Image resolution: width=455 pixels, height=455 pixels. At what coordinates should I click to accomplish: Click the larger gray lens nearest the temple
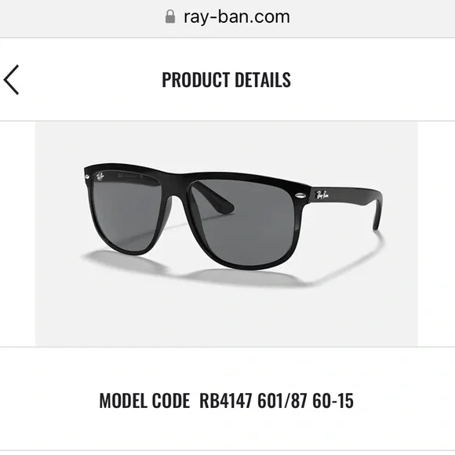(242, 222)
